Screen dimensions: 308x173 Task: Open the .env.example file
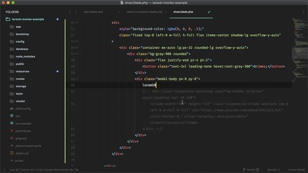click(x=23, y=124)
